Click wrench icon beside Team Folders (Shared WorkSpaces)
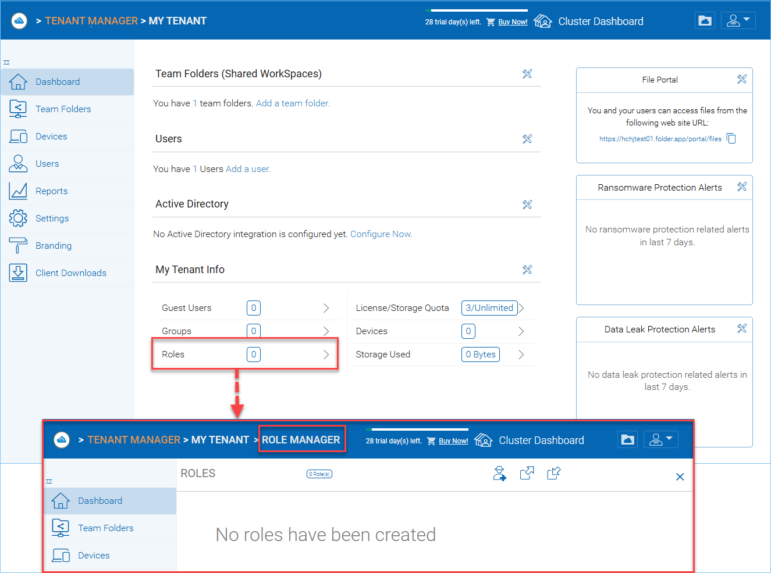 point(527,74)
